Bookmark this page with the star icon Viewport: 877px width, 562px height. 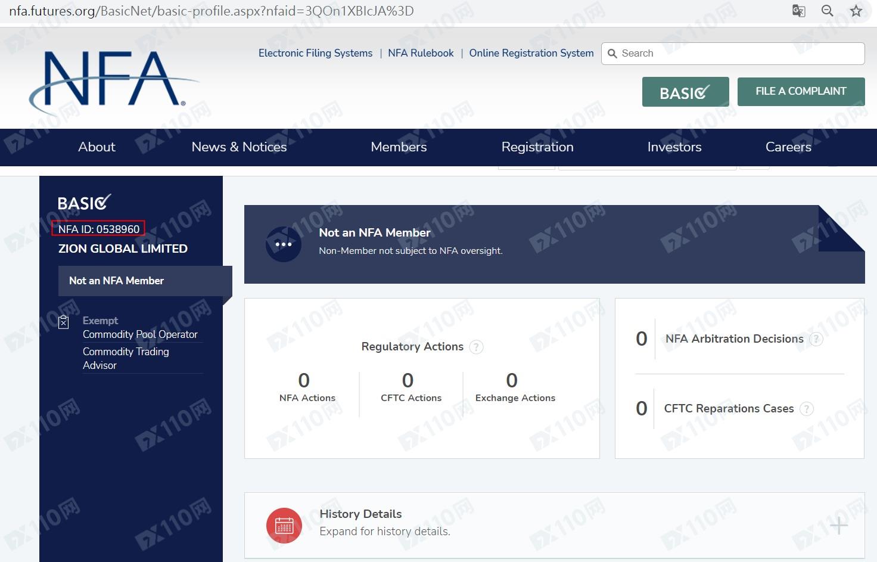pyautogui.click(x=856, y=11)
